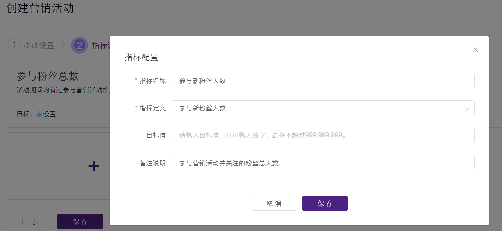Cancel the dialog via 取消 button
The image size is (502, 231).
(274, 203)
